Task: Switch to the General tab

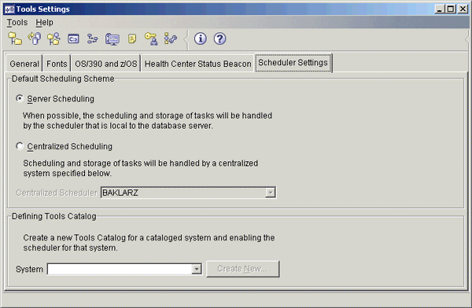Action: (24, 64)
